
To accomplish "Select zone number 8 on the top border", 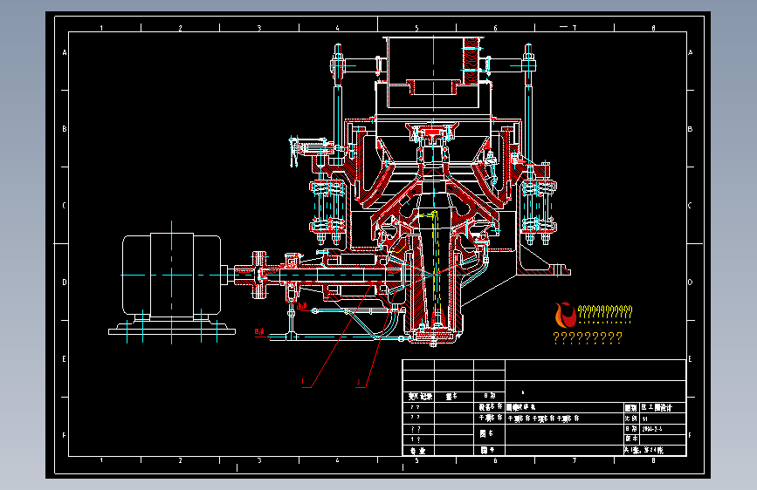I will tap(653, 29).
